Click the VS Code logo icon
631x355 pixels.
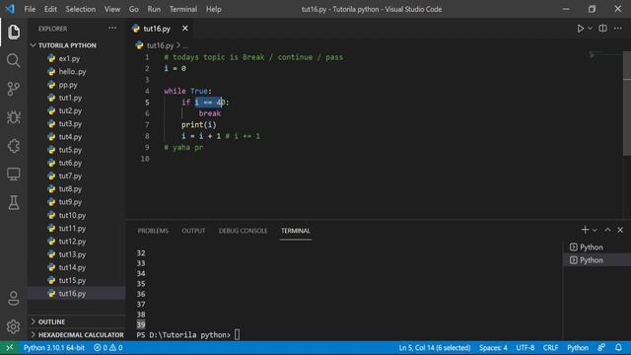tap(10, 9)
